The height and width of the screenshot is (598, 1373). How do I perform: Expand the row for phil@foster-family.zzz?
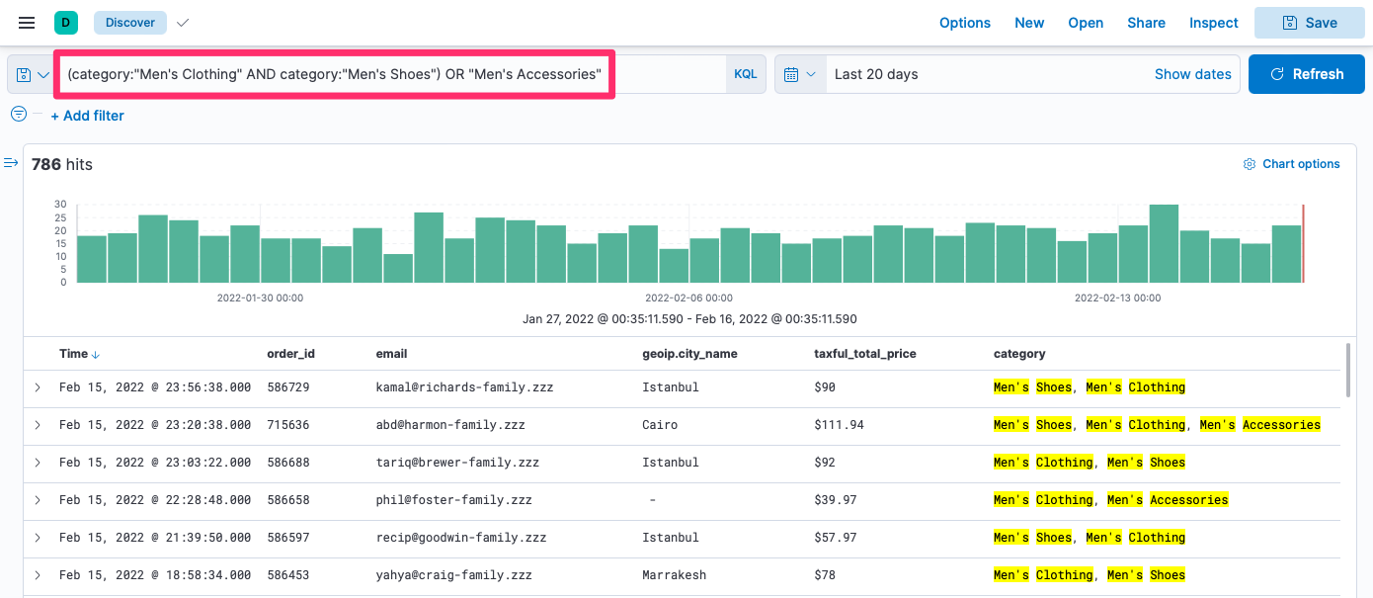[x=38, y=500]
